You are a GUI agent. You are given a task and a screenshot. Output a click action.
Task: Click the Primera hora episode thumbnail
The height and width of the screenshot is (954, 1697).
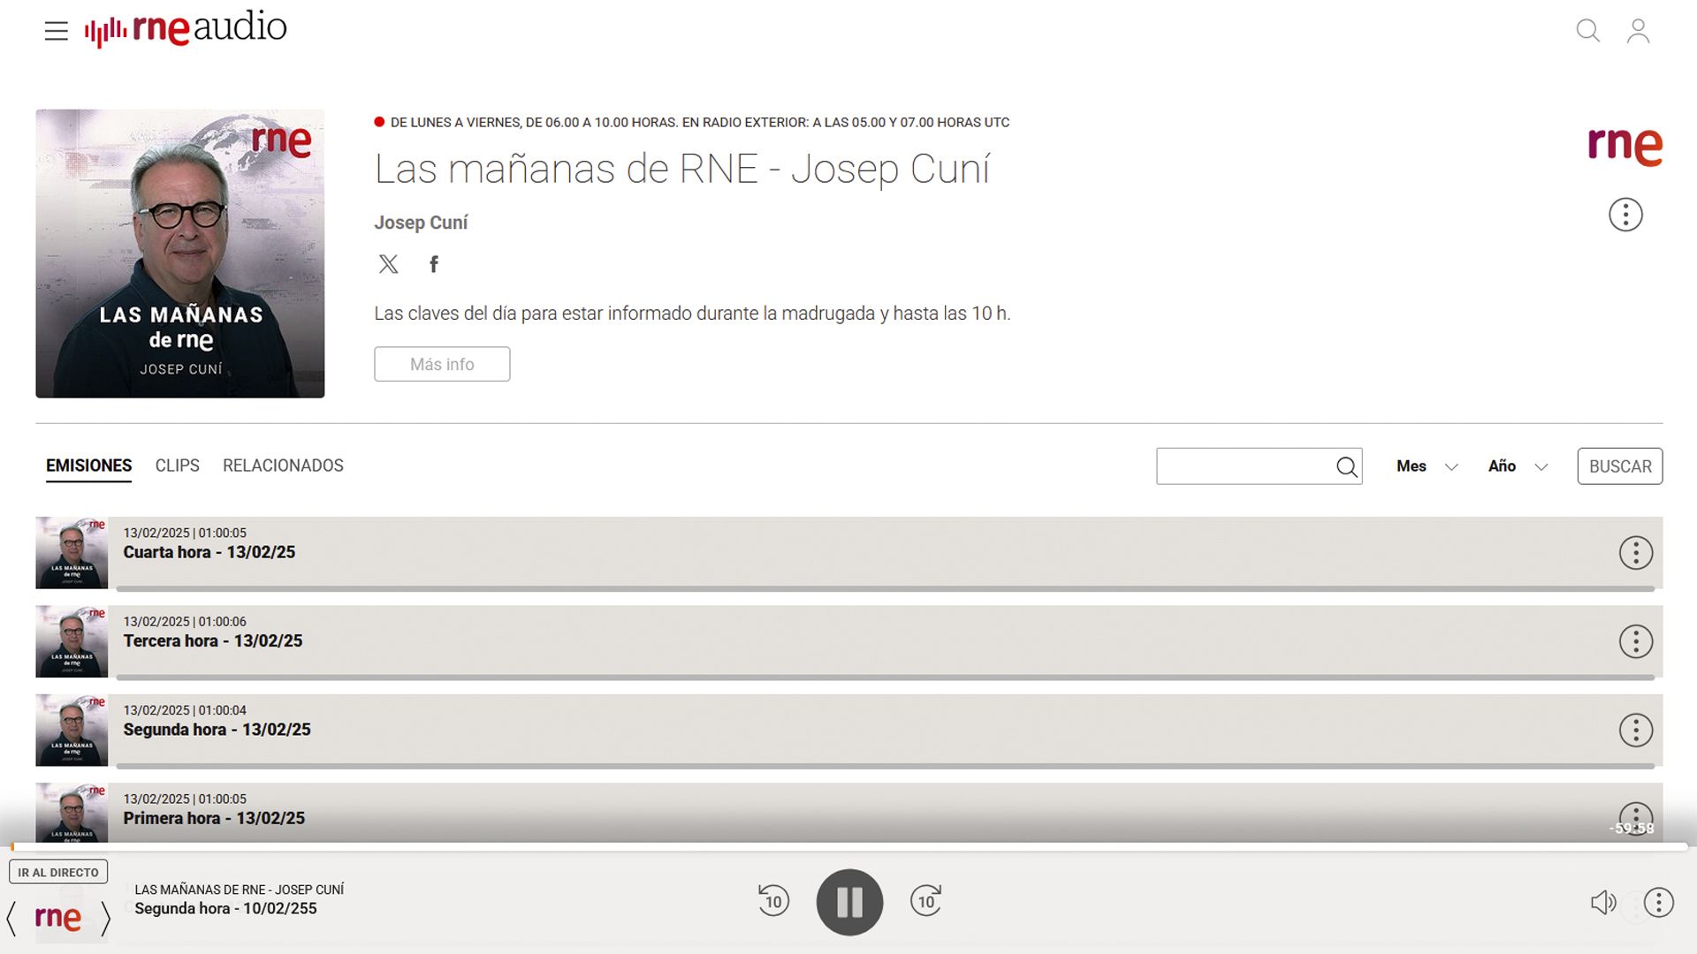[72, 813]
